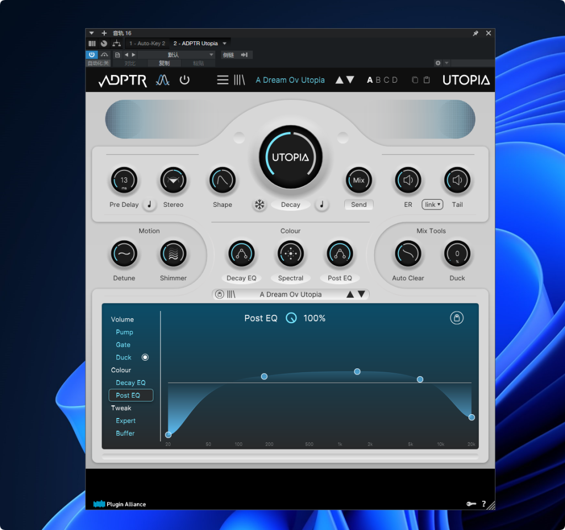This screenshot has width=565, height=530.
Task: Click the Duck knob showing 0
Action: pos(457,254)
